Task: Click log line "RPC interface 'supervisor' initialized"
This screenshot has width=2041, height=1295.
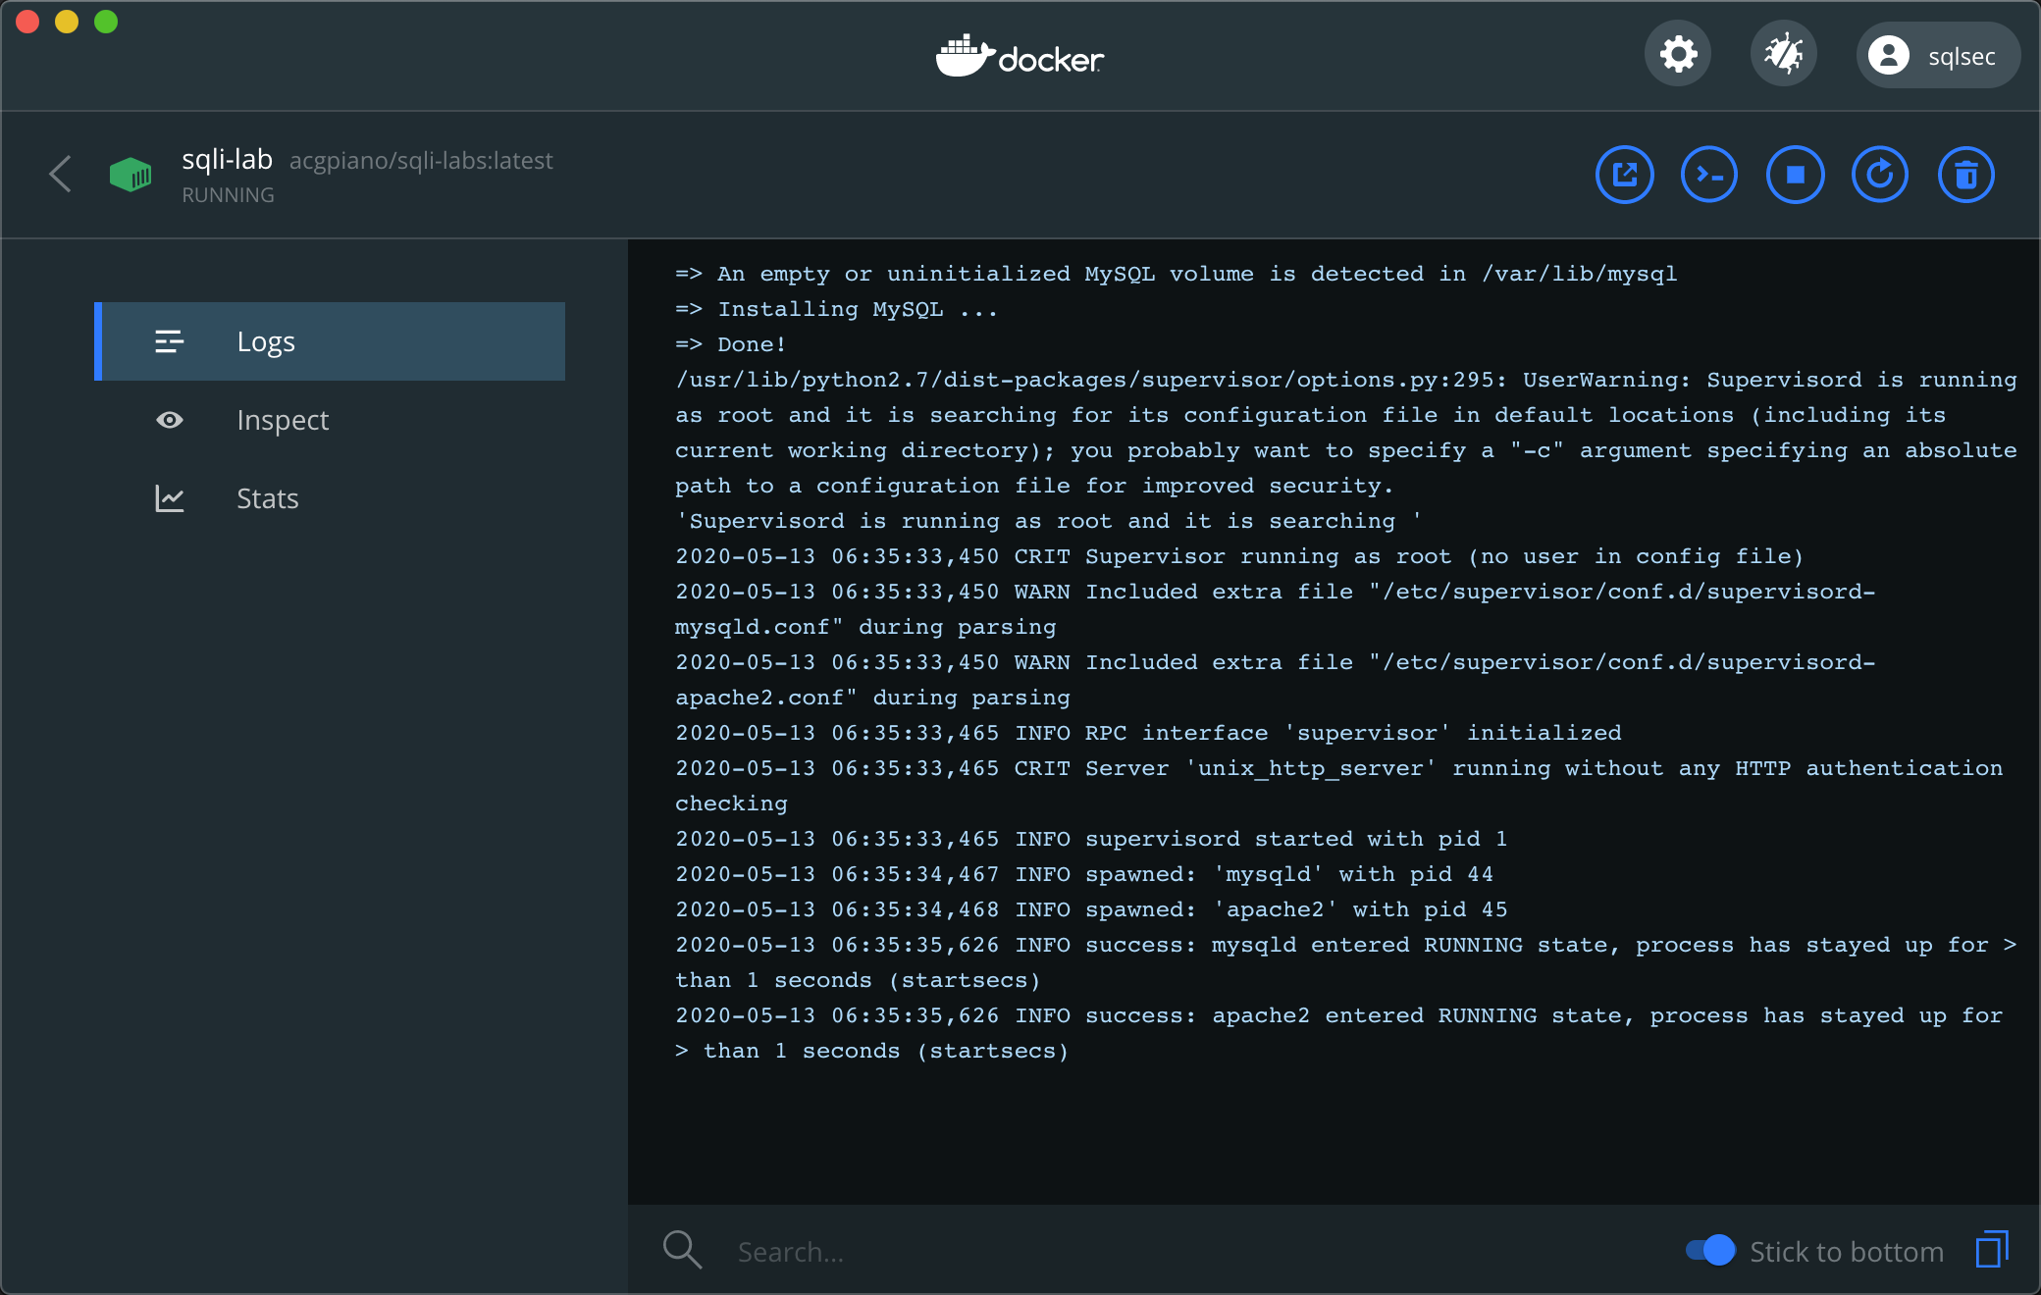Action: pos(1148,733)
